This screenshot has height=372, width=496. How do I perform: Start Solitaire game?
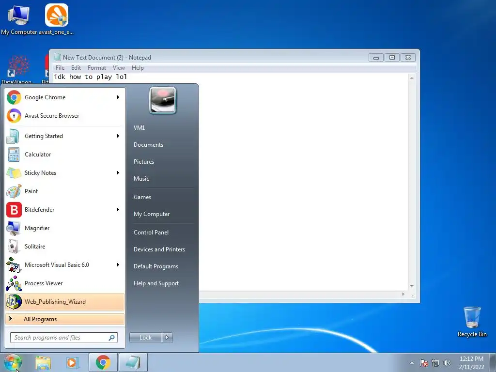[65, 247]
